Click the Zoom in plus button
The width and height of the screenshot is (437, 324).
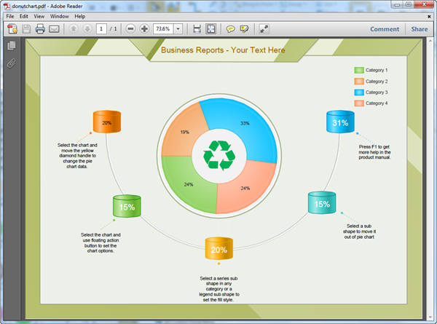144,29
